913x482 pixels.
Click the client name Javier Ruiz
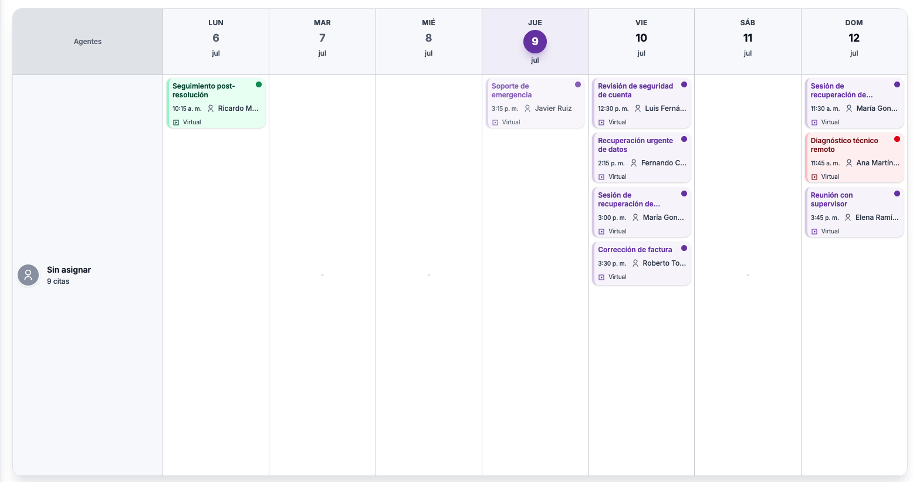click(553, 108)
